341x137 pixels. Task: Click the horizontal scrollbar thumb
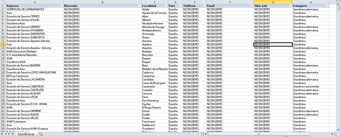point(258,134)
